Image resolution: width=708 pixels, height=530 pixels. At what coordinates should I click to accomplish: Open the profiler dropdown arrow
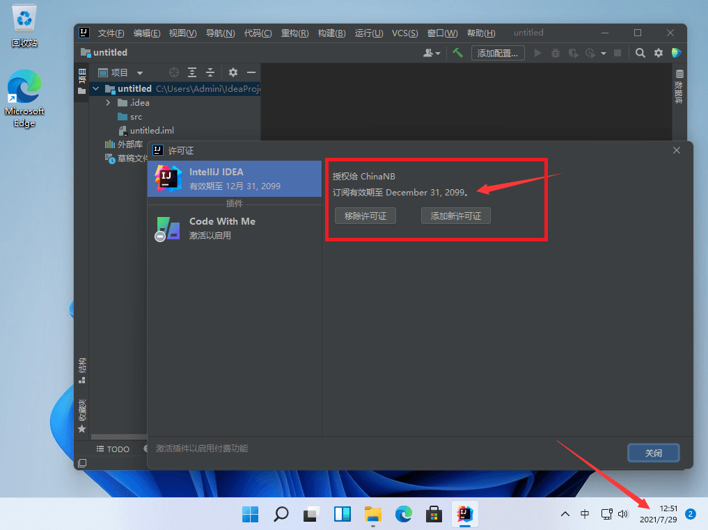point(604,54)
